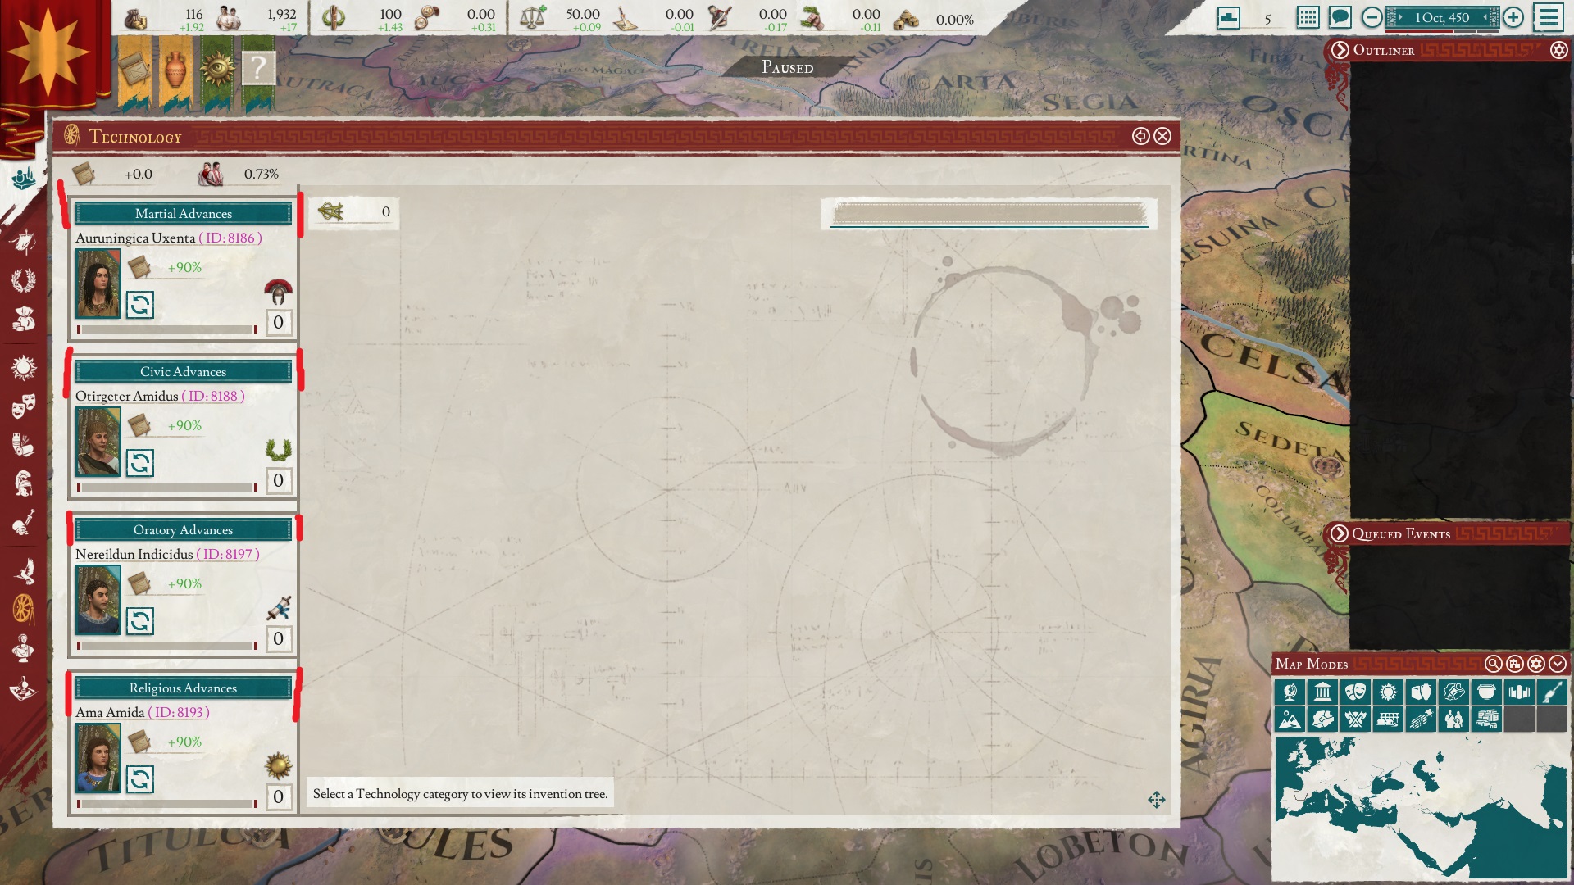Click the invention search field
The width and height of the screenshot is (1574, 885).
click(989, 214)
